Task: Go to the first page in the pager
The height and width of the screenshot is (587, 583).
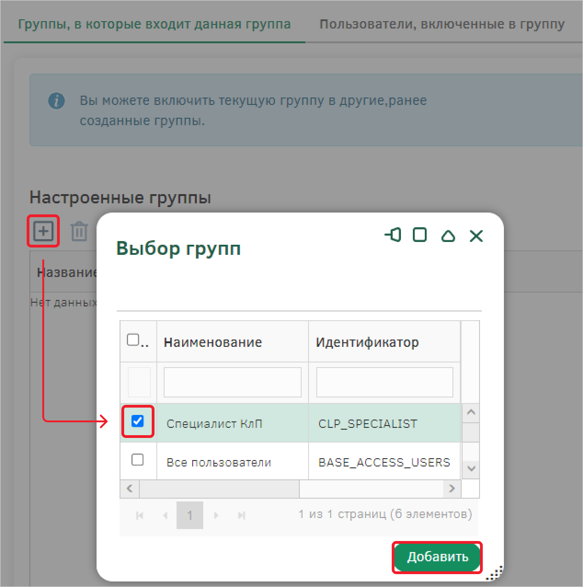Action: coord(139,516)
